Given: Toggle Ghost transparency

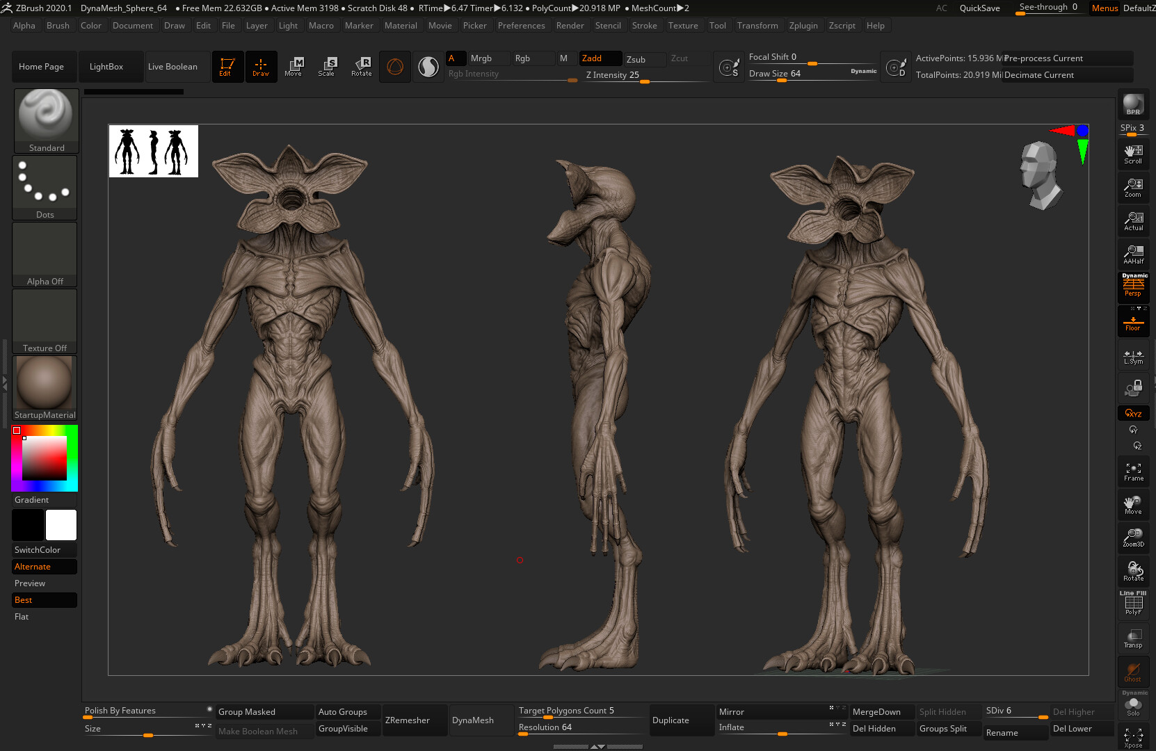Looking at the screenshot, I should [x=1133, y=672].
